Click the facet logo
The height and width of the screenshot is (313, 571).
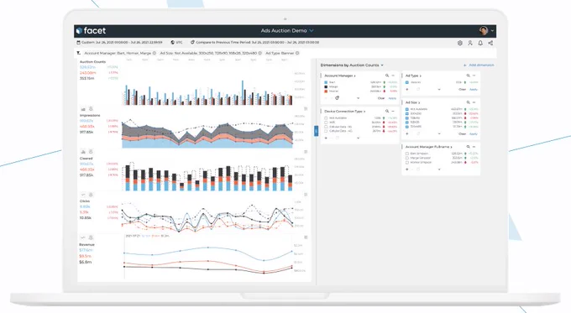coord(91,31)
